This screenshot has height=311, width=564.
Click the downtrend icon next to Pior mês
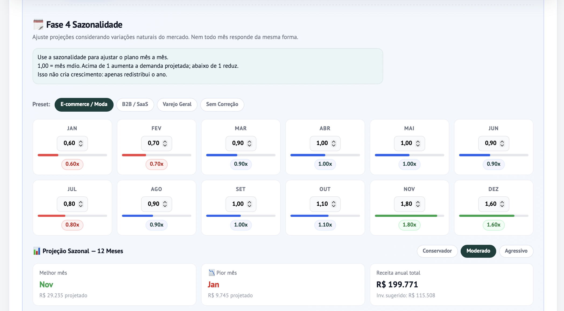212,273
